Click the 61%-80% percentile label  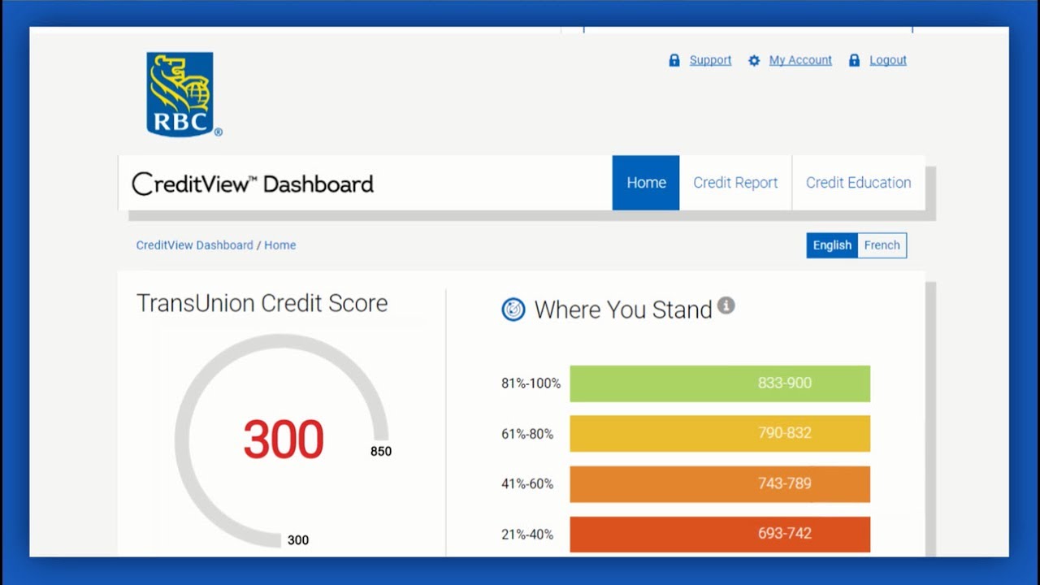click(527, 434)
